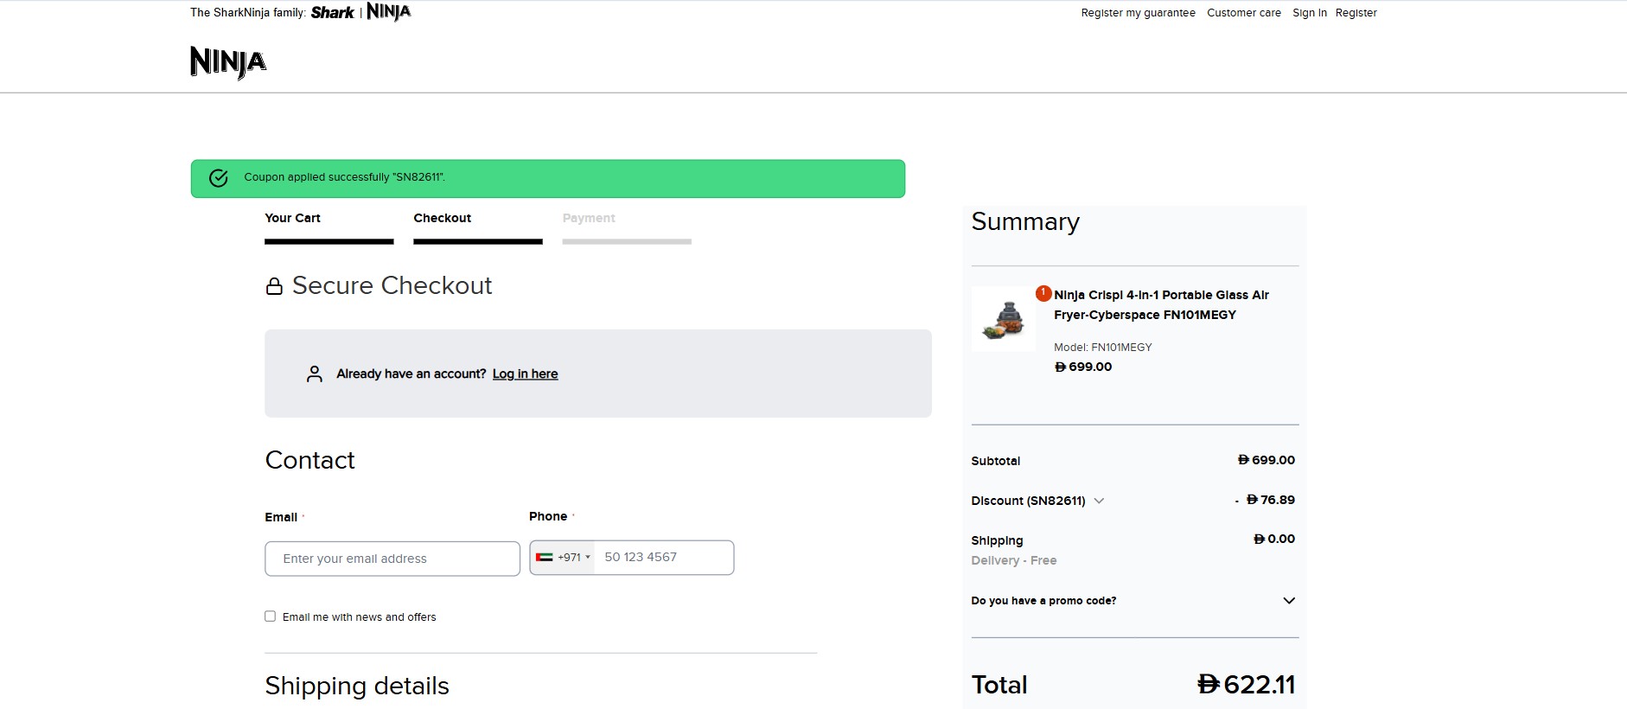This screenshot has width=1627, height=709.
Task: Click the air fryer product thumbnail
Action: (1004, 319)
